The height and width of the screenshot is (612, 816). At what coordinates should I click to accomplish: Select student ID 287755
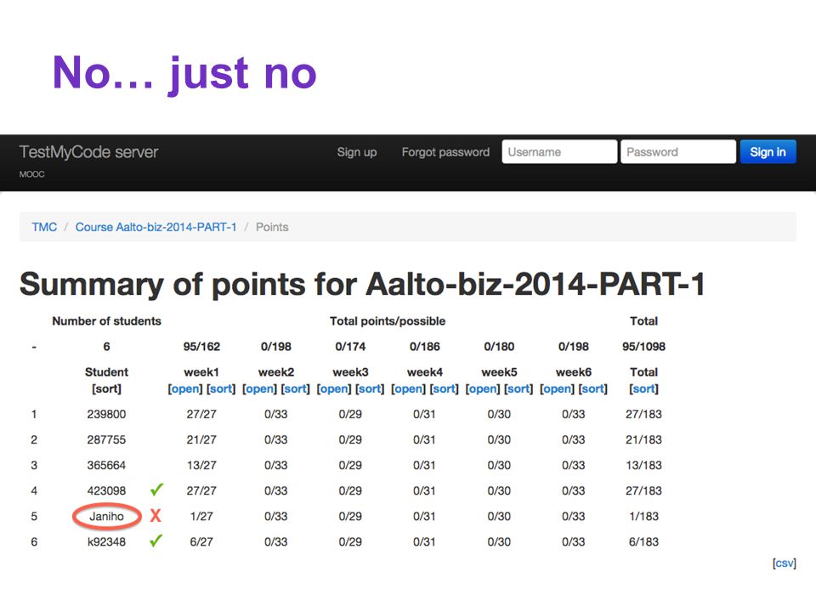[x=106, y=439]
